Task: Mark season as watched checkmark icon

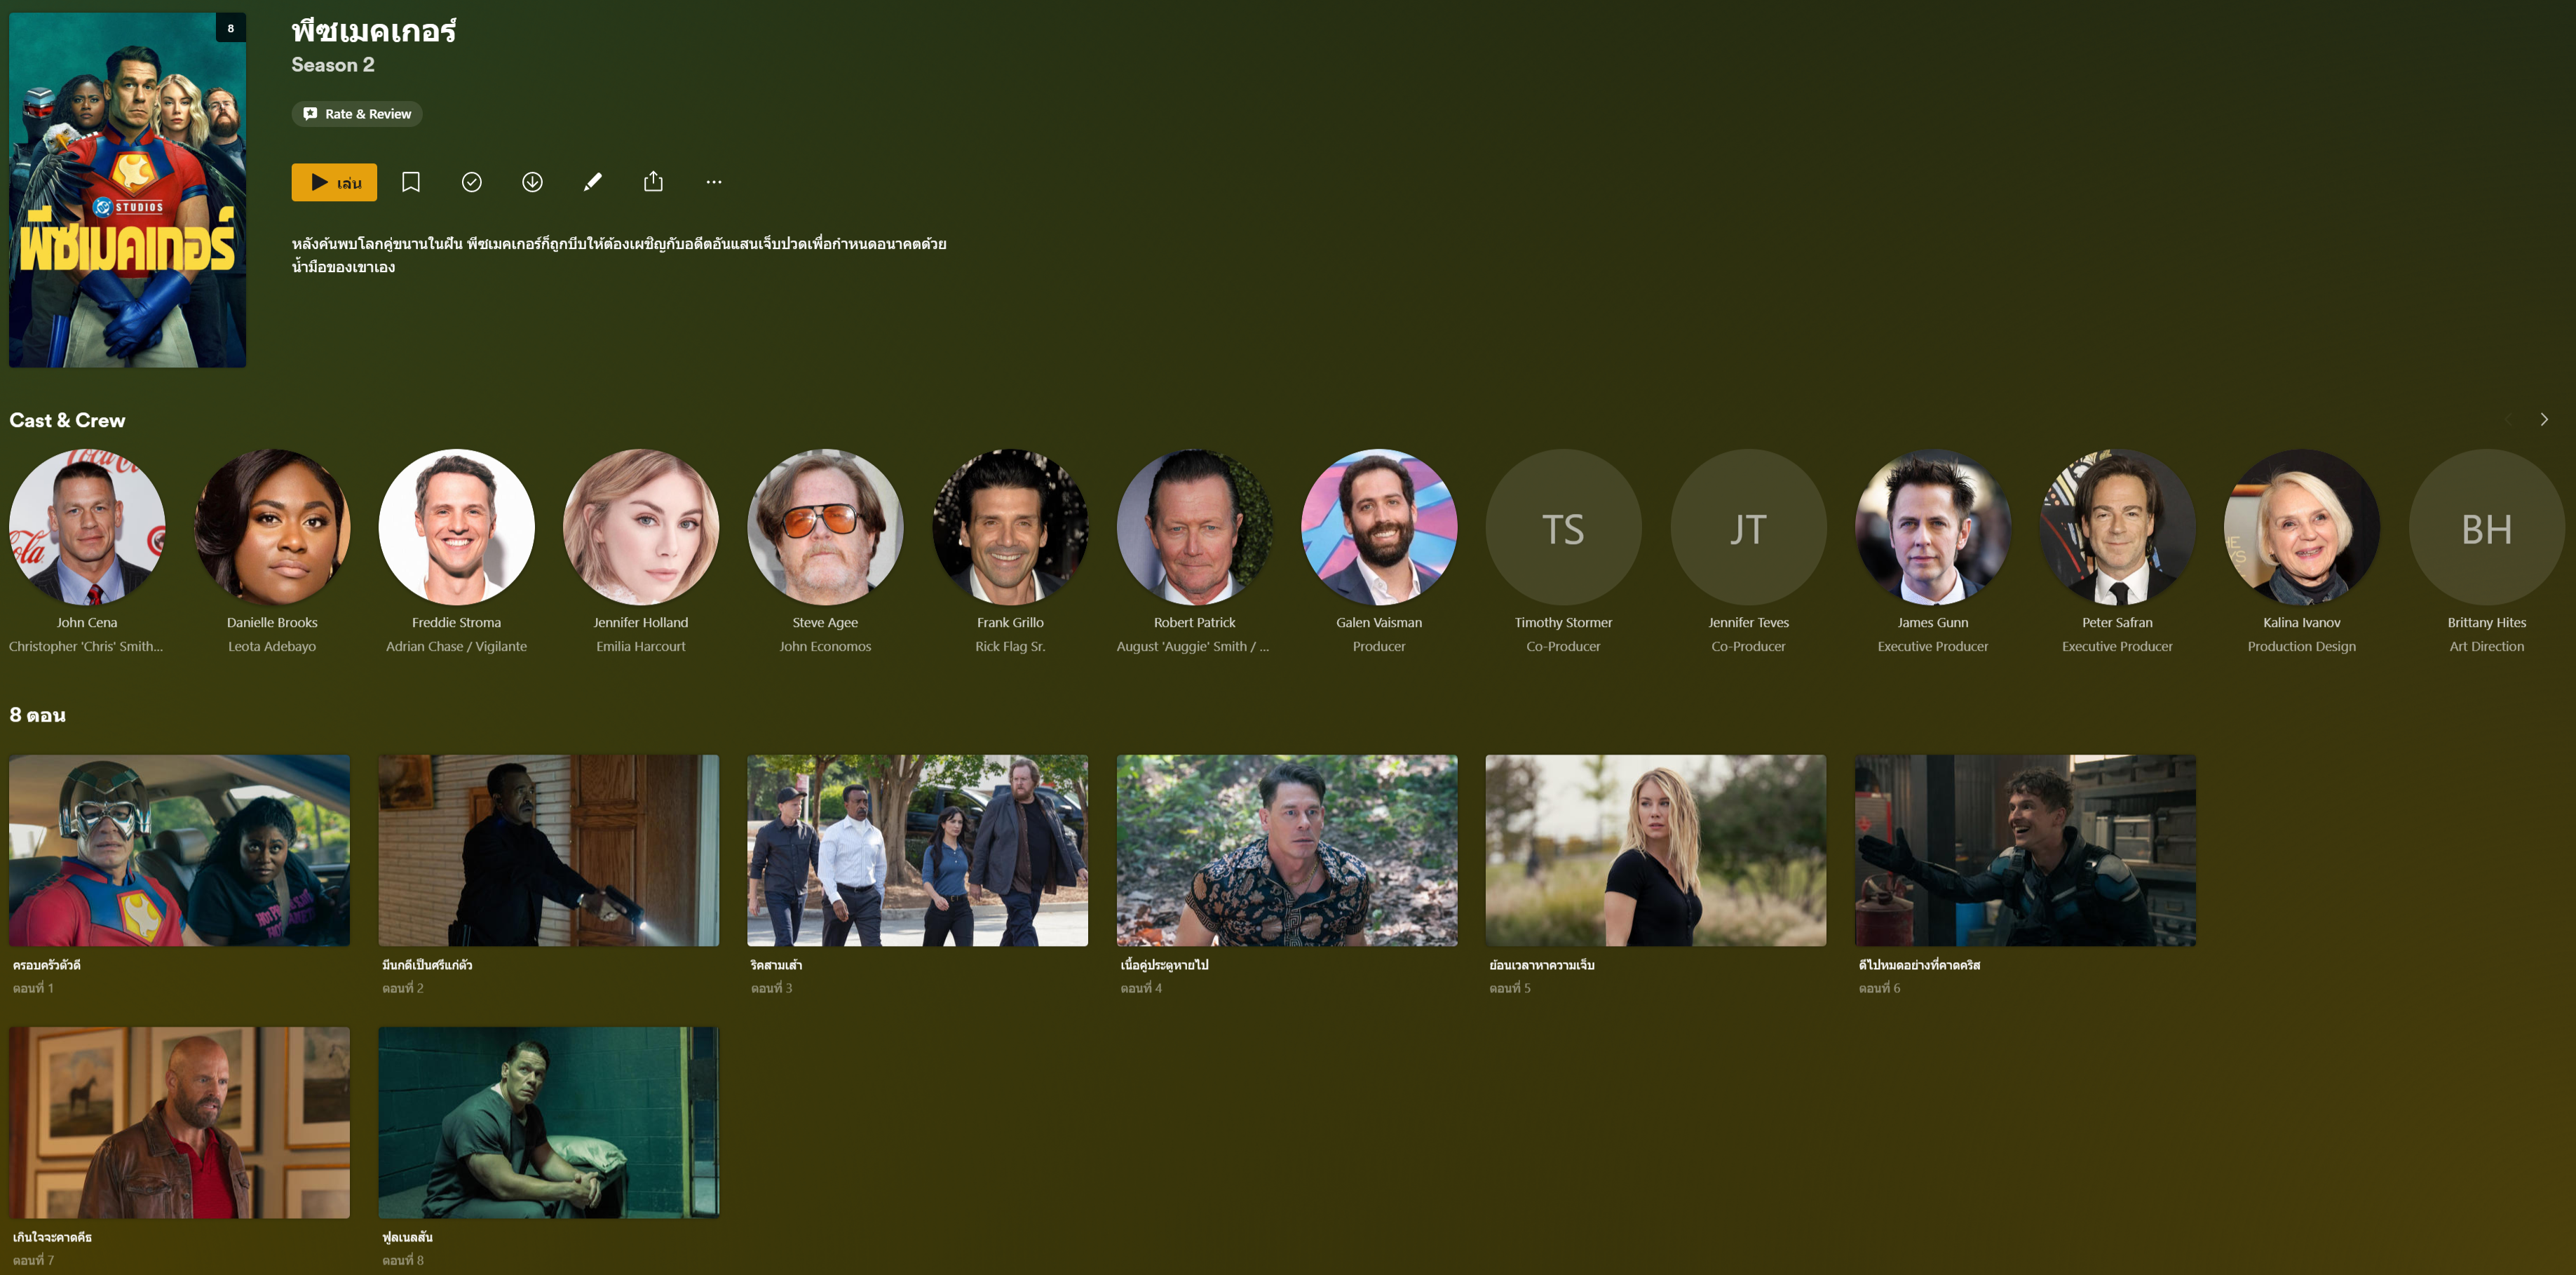Action: pos(472,182)
